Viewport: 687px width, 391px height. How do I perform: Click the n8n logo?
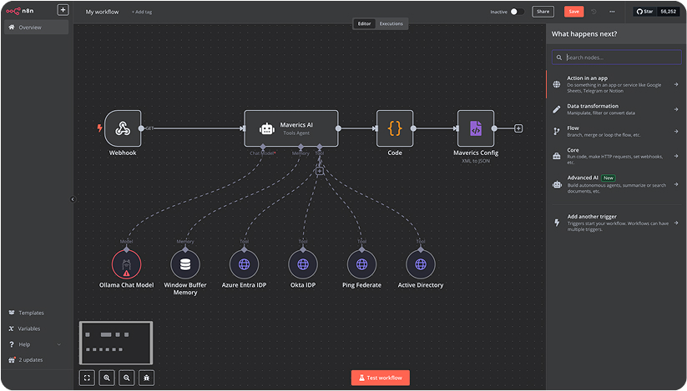coord(20,11)
